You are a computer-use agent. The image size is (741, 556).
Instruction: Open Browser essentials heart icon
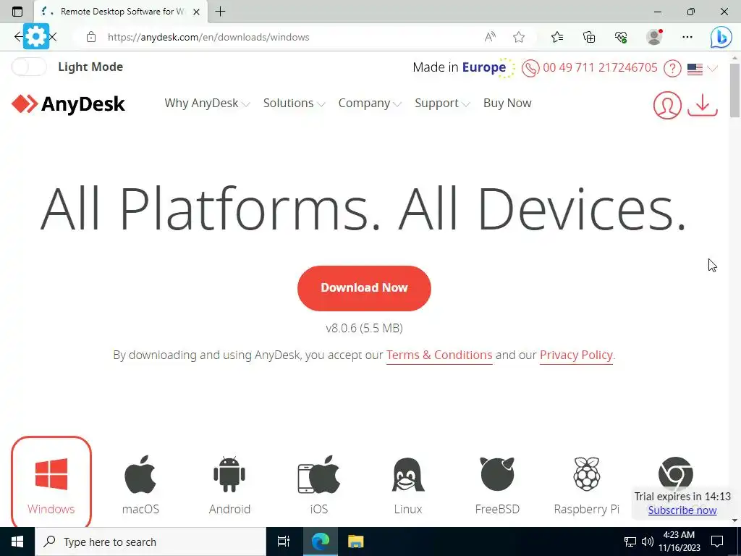[x=621, y=37]
